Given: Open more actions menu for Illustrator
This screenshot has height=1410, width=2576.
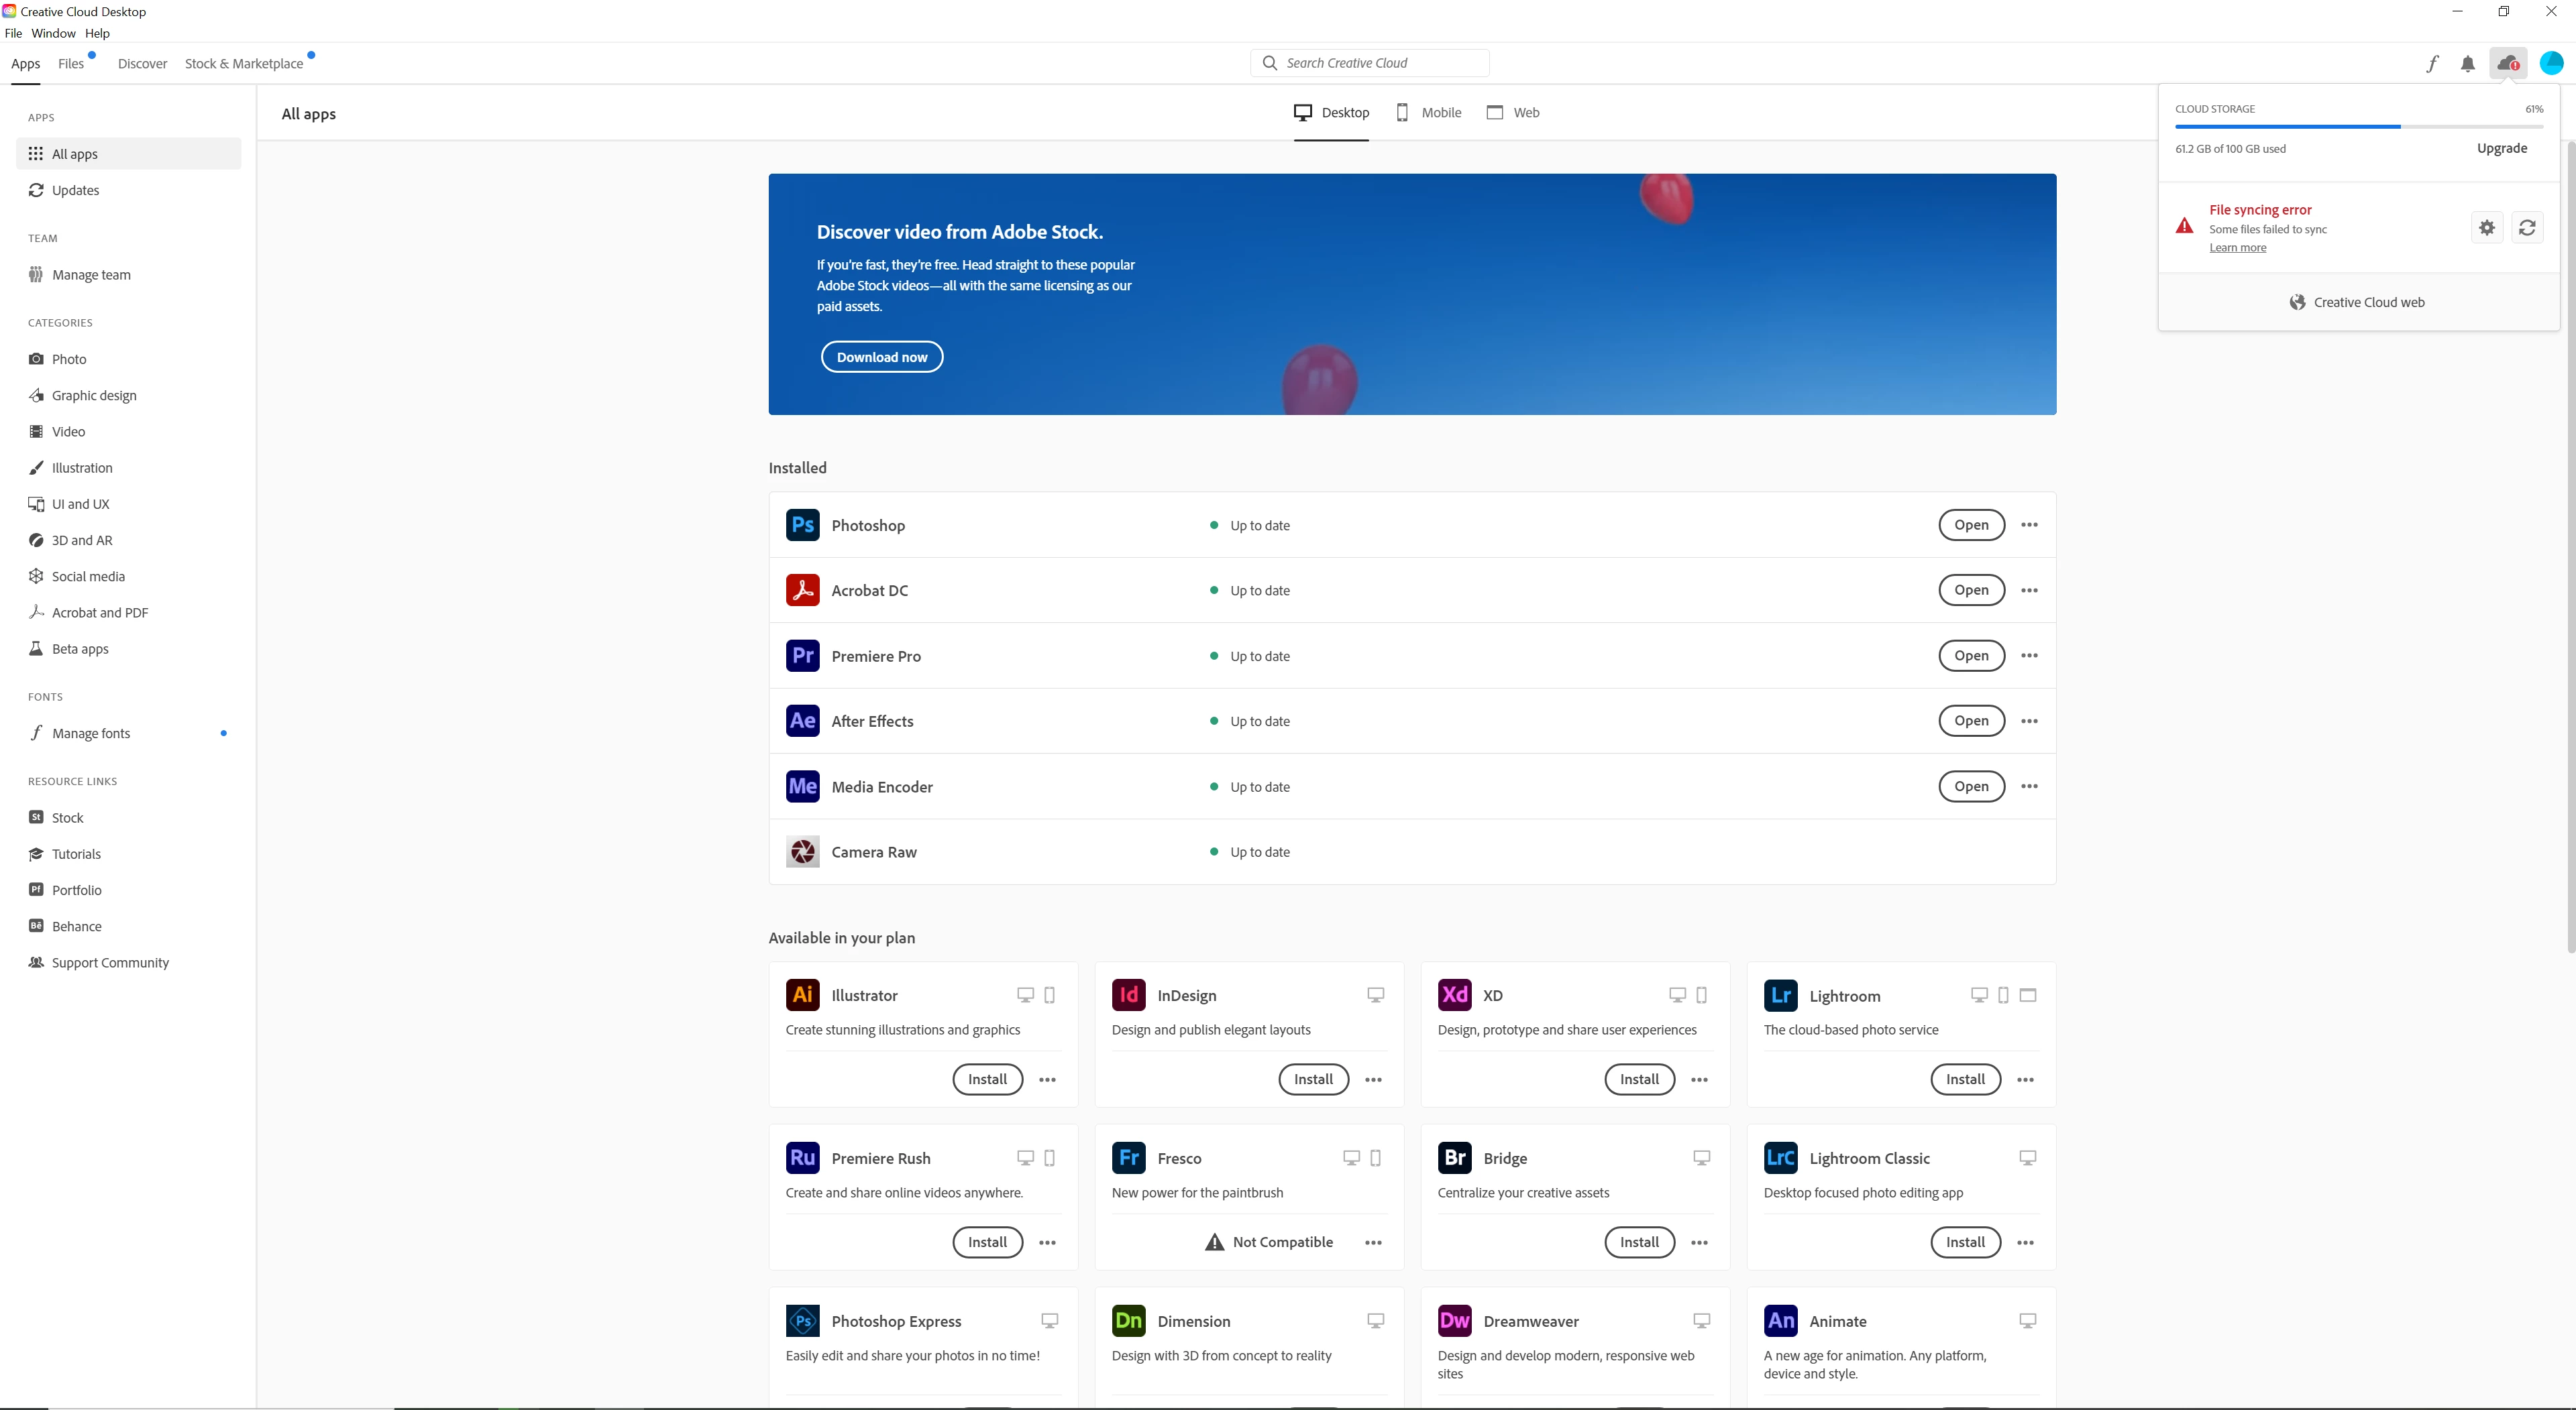Looking at the screenshot, I should (1047, 1079).
